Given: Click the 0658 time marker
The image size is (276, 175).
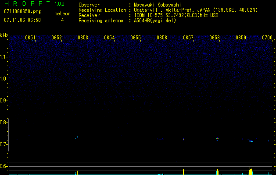Looking at the screenshot, I should click(x=215, y=38).
